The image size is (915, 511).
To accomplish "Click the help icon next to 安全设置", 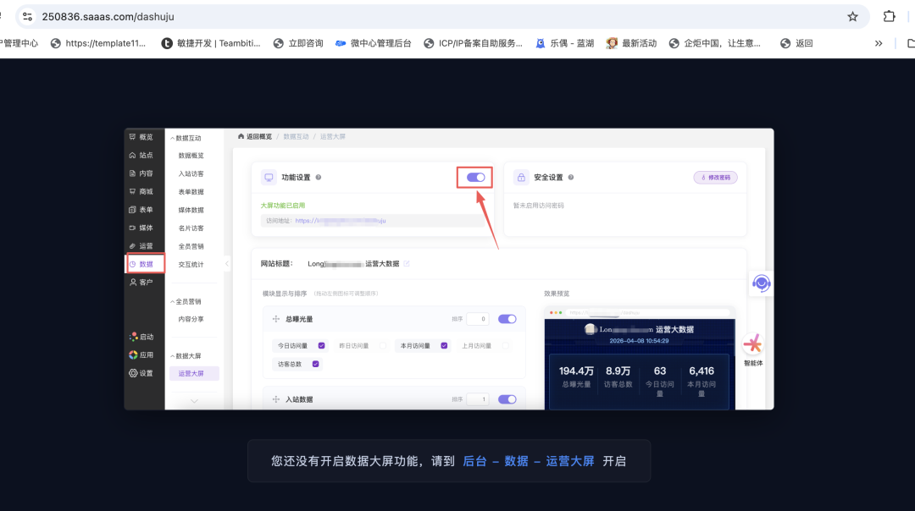I will tap(571, 177).
